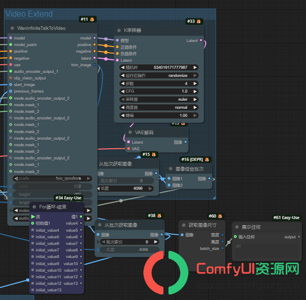The height and width of the screenshot is (300, 306).
Task: Click the width 832 field
Action: (x=52, y=186)
